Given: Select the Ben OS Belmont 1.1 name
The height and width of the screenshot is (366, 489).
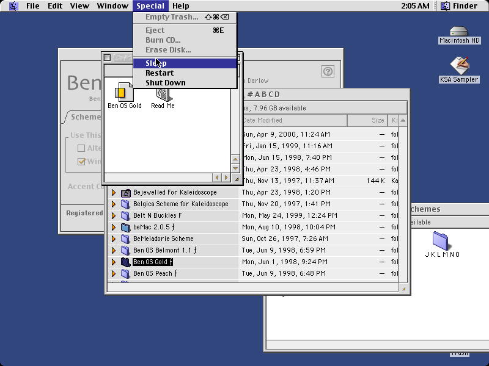Looking at the screenshot, I should pos(164,251).
